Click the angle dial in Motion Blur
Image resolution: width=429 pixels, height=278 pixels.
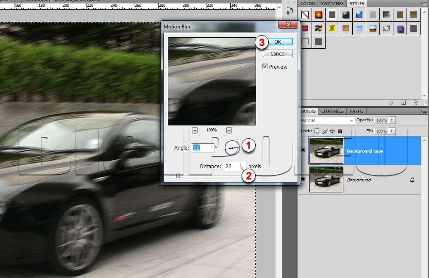pos(232,148)
